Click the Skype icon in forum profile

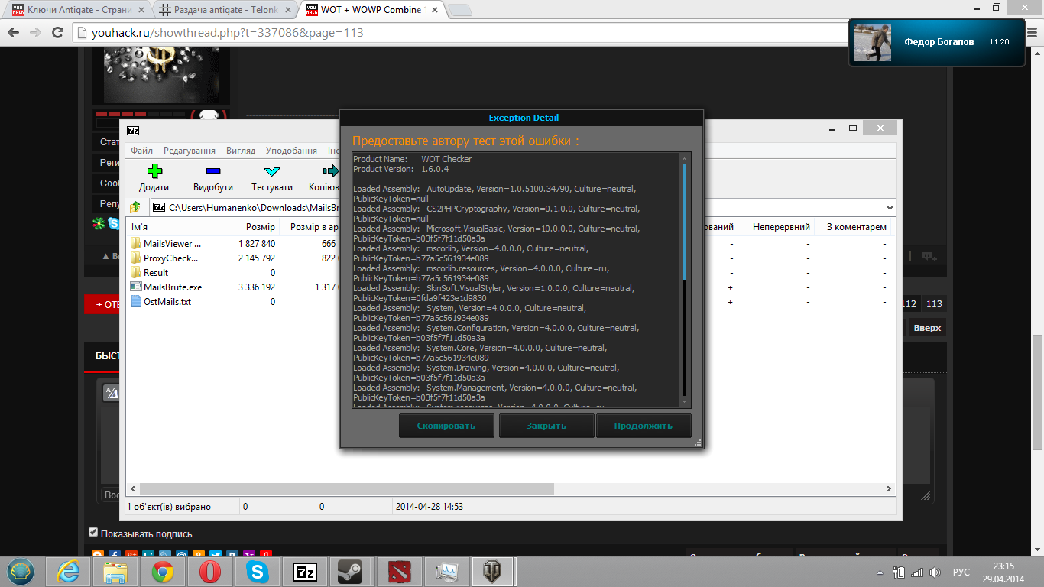[x=114, y=223]
